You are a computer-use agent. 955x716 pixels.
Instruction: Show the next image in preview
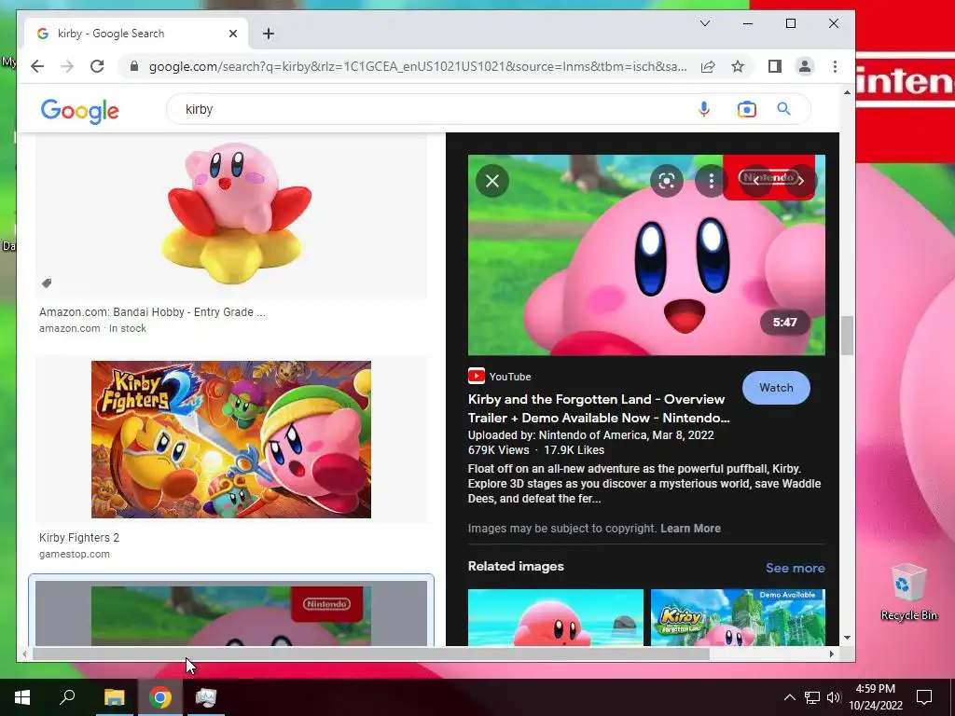pyautogui.click(x=800, y=181)
